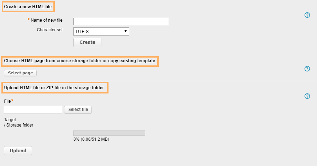The height and width of the screenshot is (166, 317).
Task: Click the required 'File' label
Action: coord(8,101)
